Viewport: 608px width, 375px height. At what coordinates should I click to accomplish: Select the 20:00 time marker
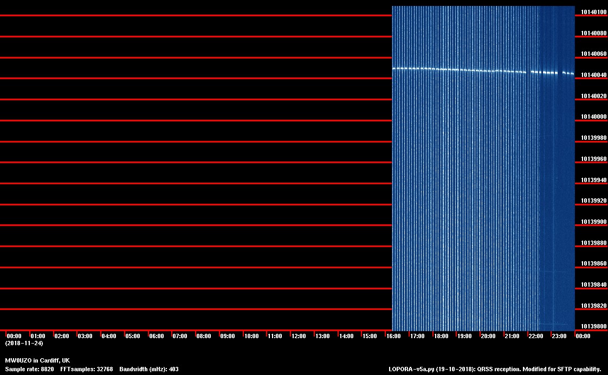pos(488,337)
